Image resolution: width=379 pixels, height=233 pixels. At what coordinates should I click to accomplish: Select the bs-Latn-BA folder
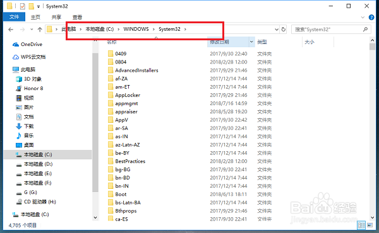pyautogui.click(x=124, y=202)
